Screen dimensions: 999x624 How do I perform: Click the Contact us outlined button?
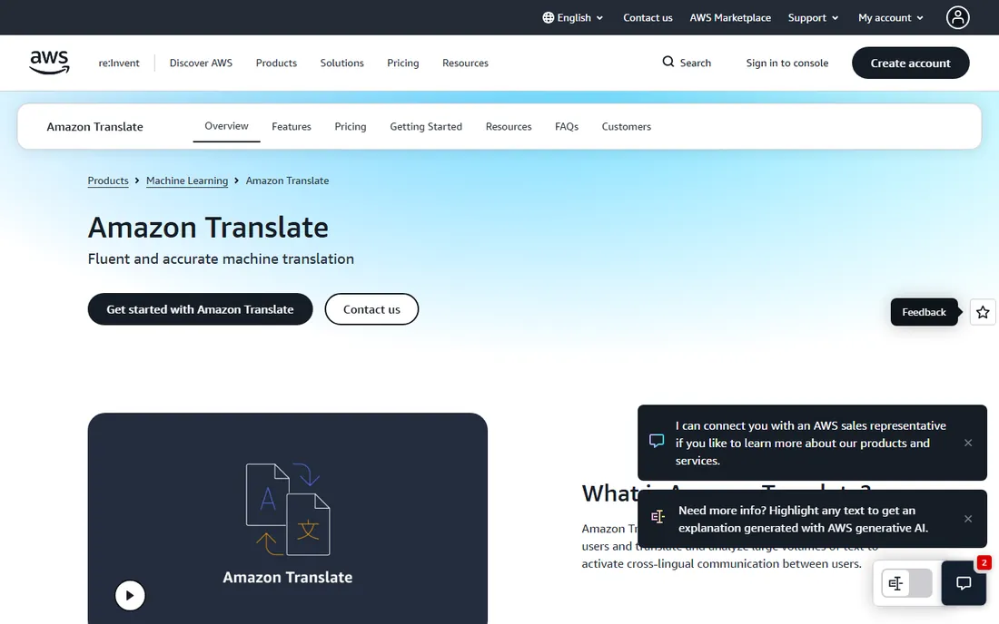[371, 309]
